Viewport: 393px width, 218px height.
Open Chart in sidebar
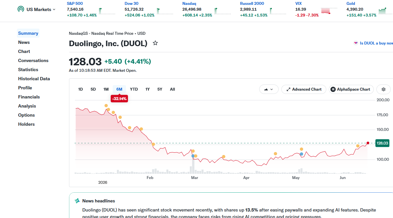pyautogui.click(x=24, y=51)
